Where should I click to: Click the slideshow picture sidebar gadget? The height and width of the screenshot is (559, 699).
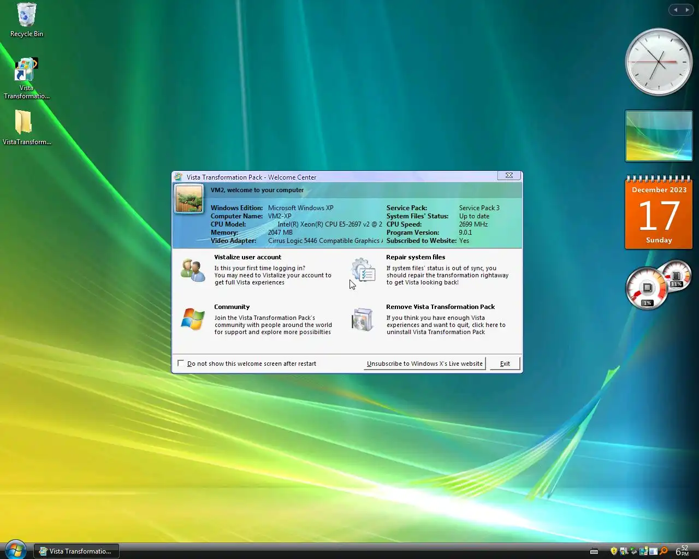[x=659, y=136]
